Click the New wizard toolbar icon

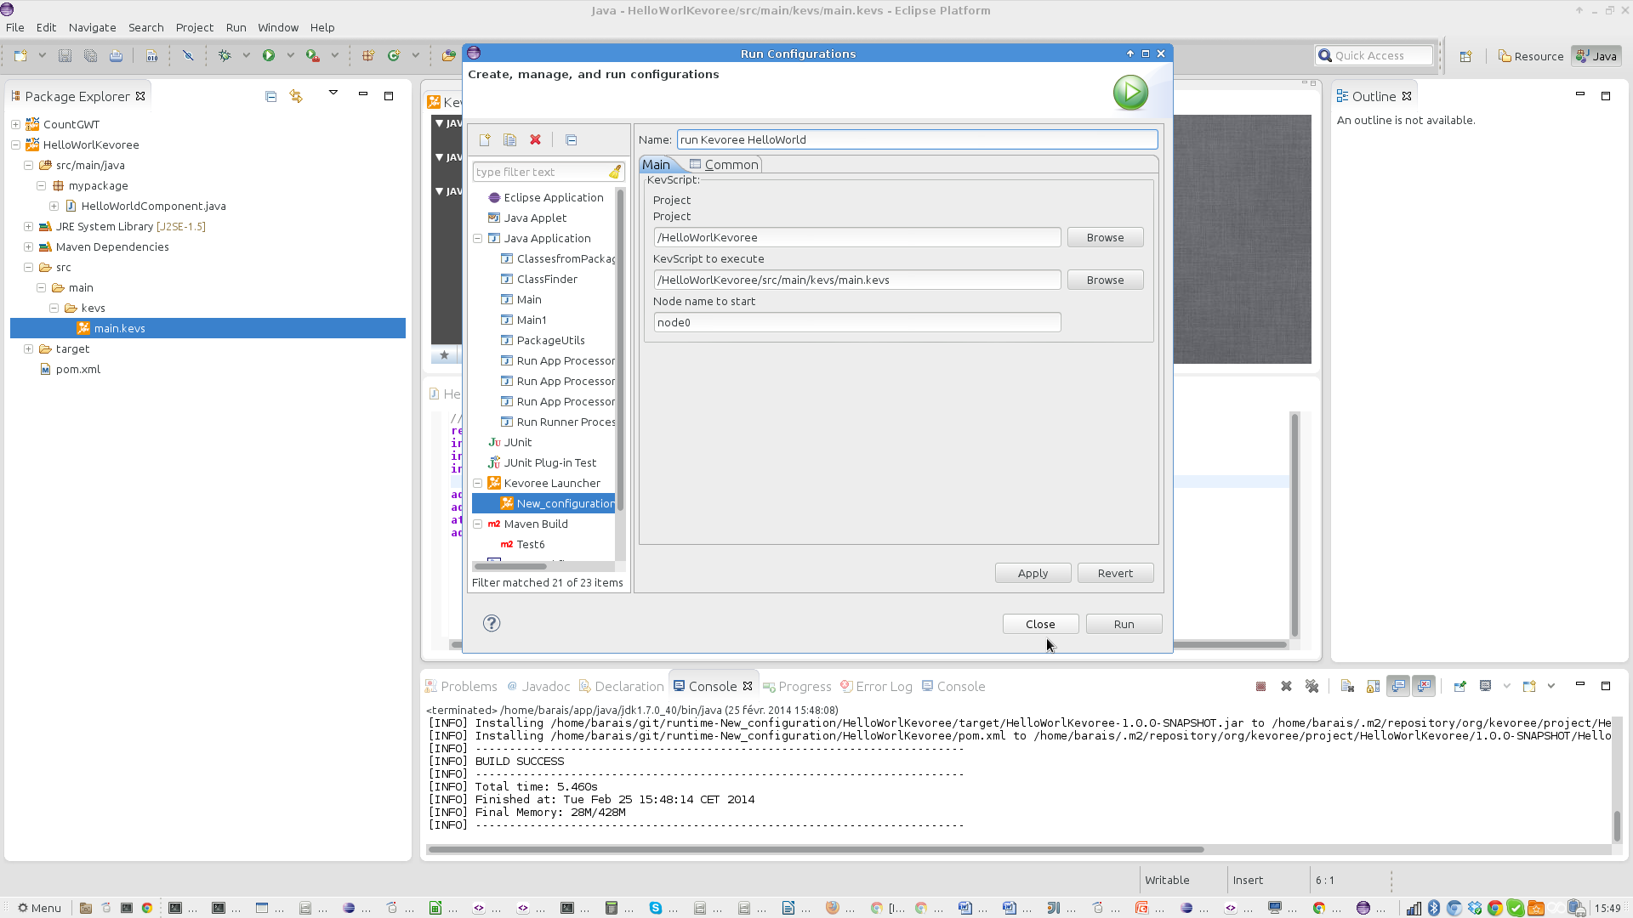point(20,56)
